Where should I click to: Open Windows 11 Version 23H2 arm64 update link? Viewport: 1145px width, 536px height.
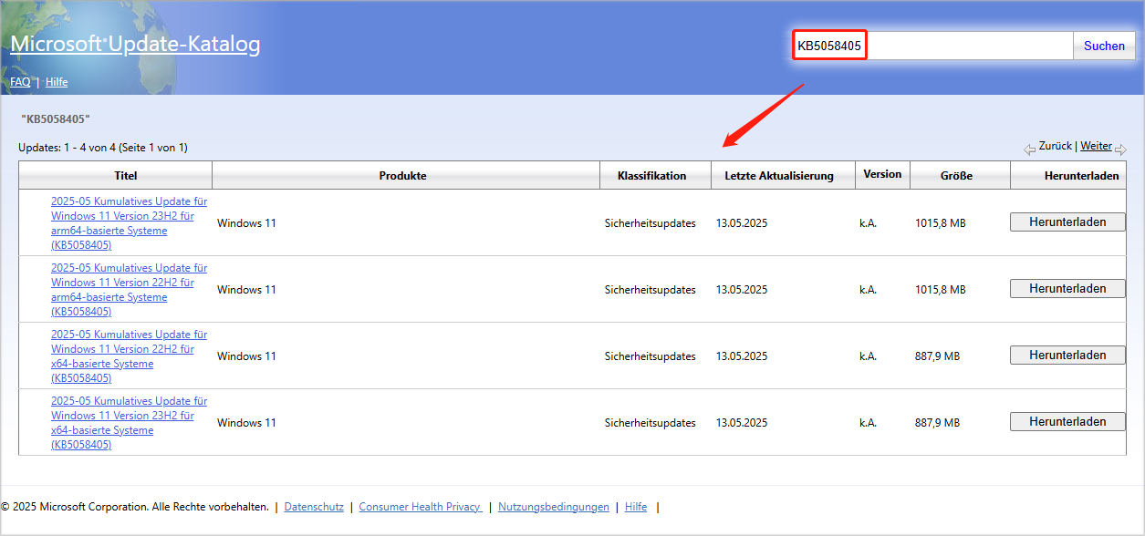(129, 223)
